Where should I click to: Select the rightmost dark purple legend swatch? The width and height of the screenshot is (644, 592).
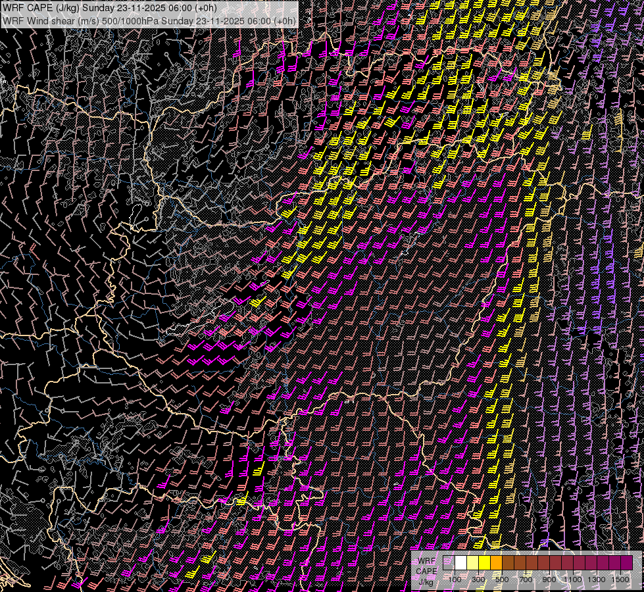point(626,563)
